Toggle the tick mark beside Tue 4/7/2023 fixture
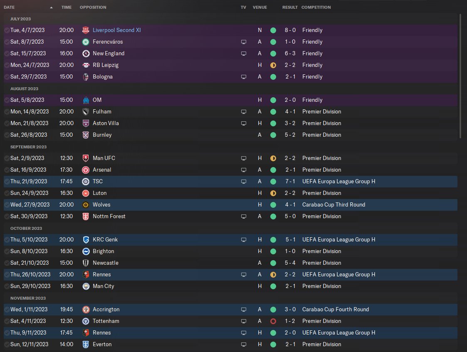The height and width of the screenshot is (352, 467). 7,30
